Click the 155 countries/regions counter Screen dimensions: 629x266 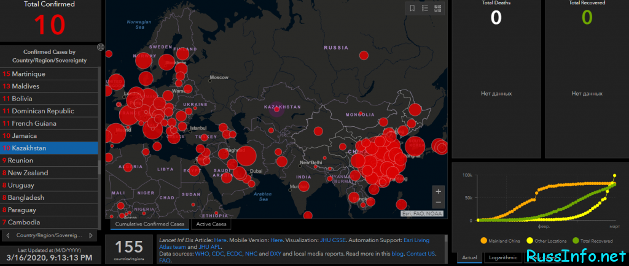[x=129, y=247]
